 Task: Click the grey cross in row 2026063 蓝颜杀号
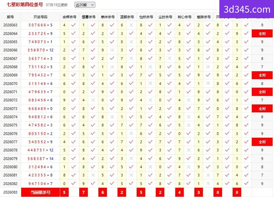[131, 25]
